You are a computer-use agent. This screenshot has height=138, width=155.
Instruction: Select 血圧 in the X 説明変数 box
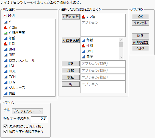coord(90,57)
